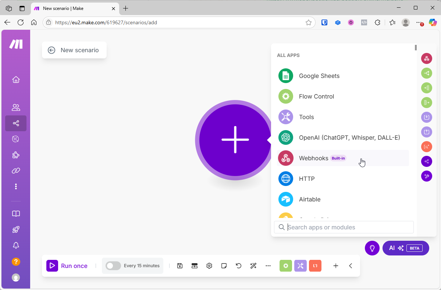Image resolution: width=441 pixels, height=290 pixels.
Task: Collapse the bottom toolbar with the chevron
Action: click(351, 266)
